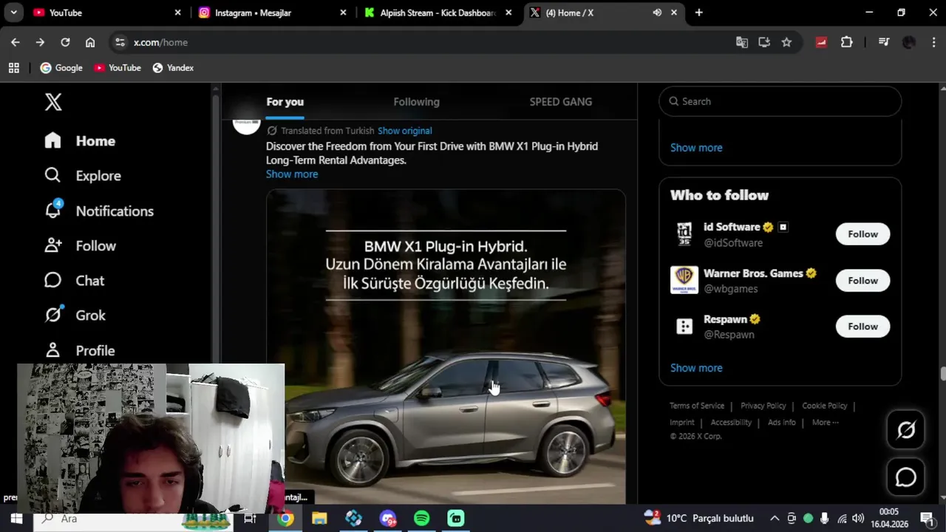946x532 pixels.
Task: Open the BMW X1 ad image
Action: [x=446, y=347]
